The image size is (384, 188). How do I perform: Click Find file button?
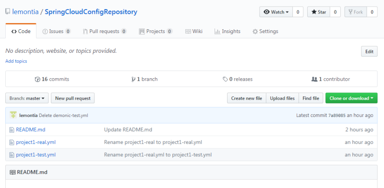[x=311, y=98]
